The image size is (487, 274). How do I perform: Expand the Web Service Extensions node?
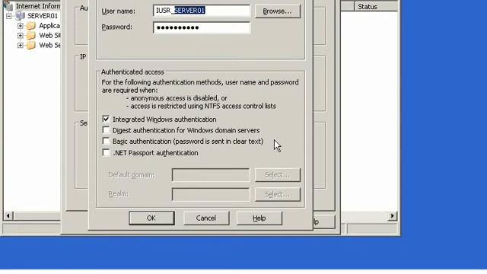[21, 45]
